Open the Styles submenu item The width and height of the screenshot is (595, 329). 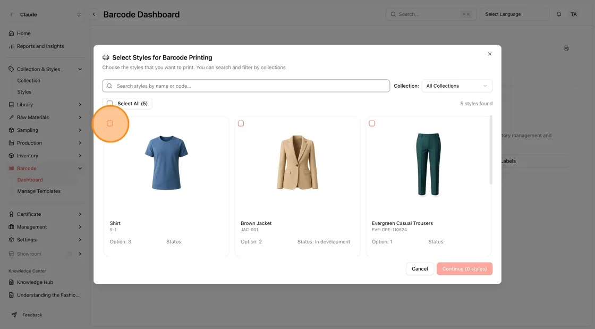coord(24,92)
